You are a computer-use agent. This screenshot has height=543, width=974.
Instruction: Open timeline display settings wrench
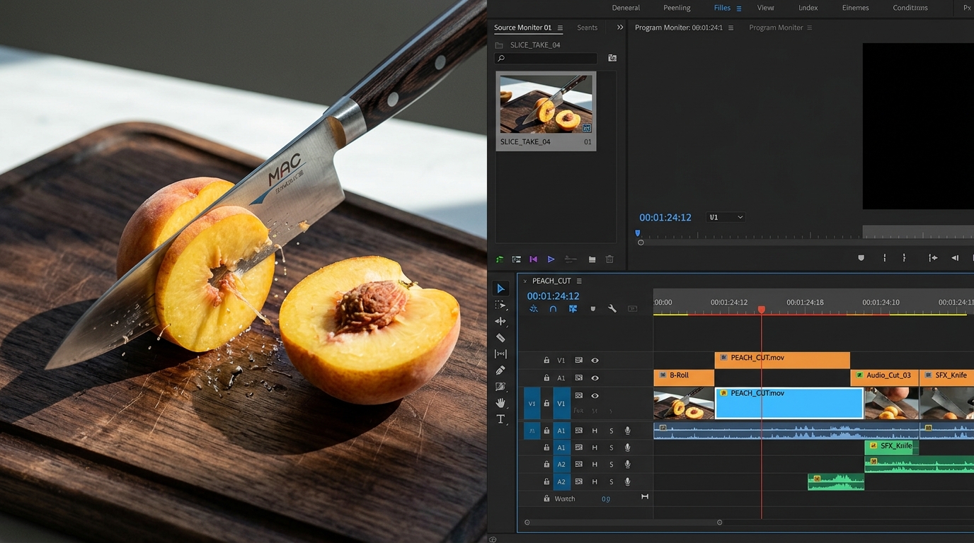pos(612,309)
